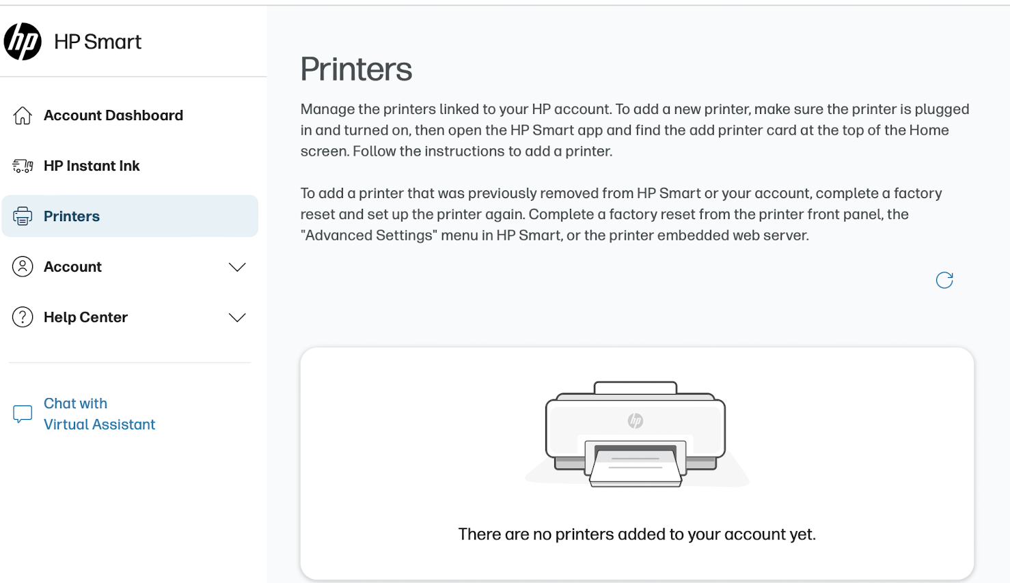The image size is (1010, 583).
Task: Click the HP logo
Action: click(22, 41)
